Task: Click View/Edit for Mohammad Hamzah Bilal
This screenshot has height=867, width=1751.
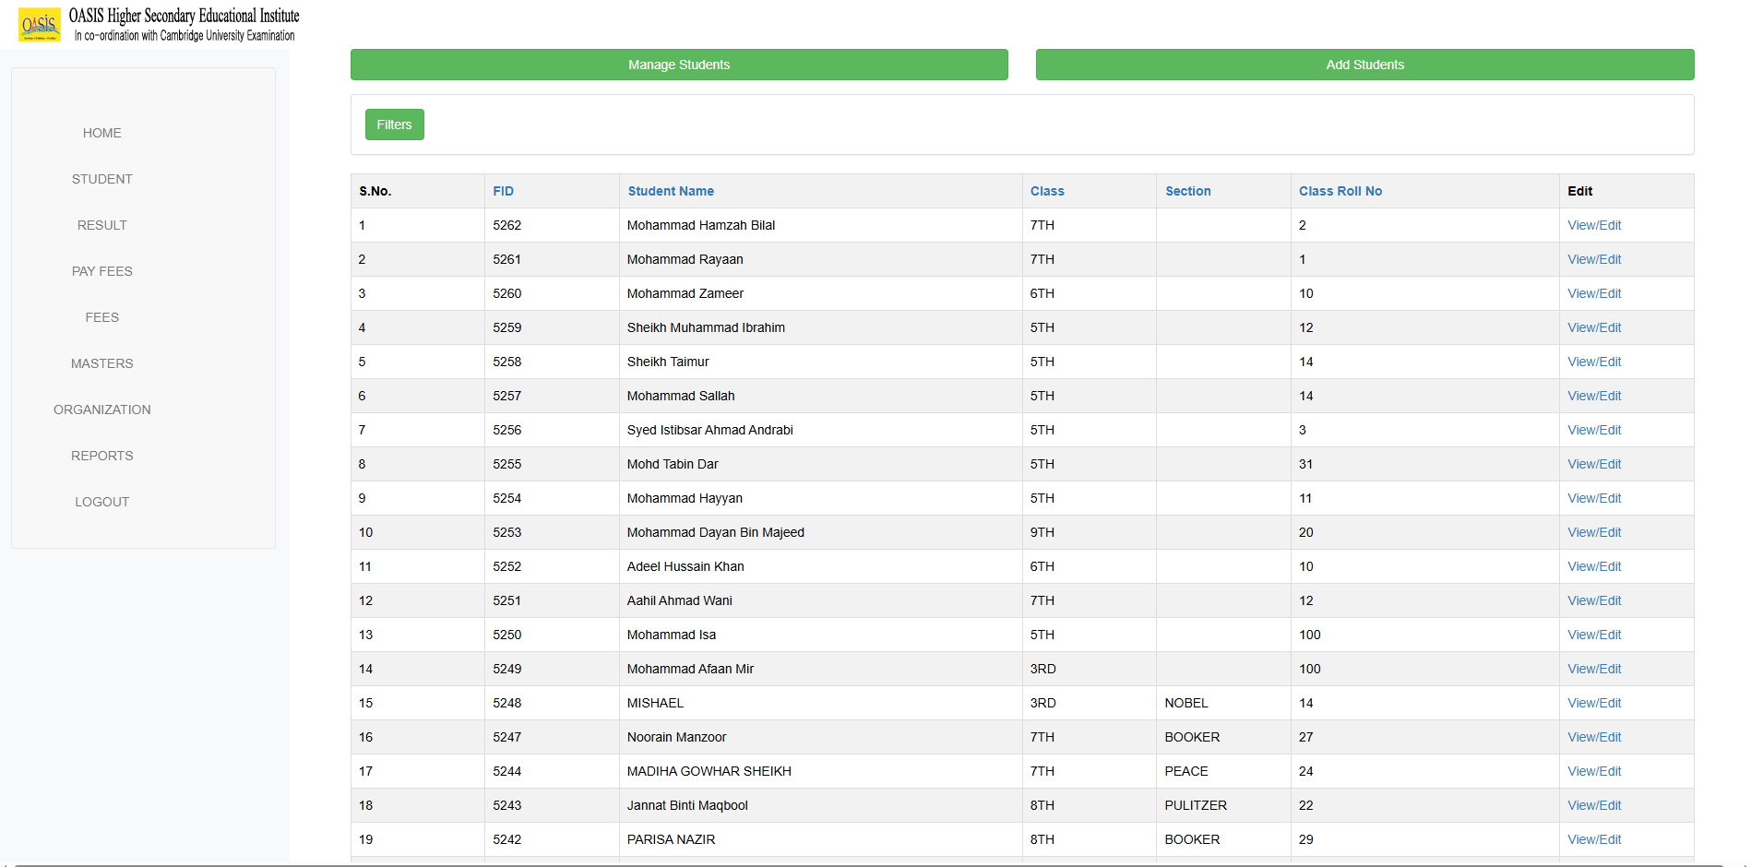Action: tap(1593, 225)
